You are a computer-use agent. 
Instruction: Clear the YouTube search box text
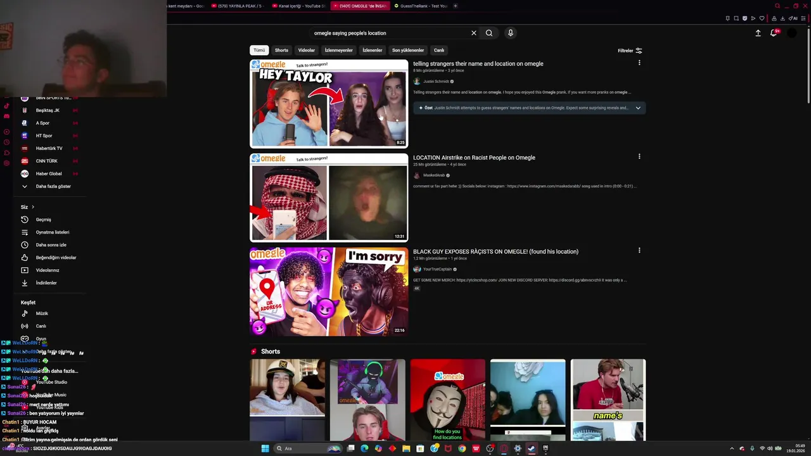pos(473,33)
